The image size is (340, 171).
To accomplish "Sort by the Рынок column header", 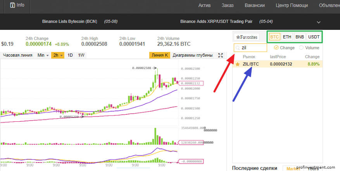I will pos(249,57).
